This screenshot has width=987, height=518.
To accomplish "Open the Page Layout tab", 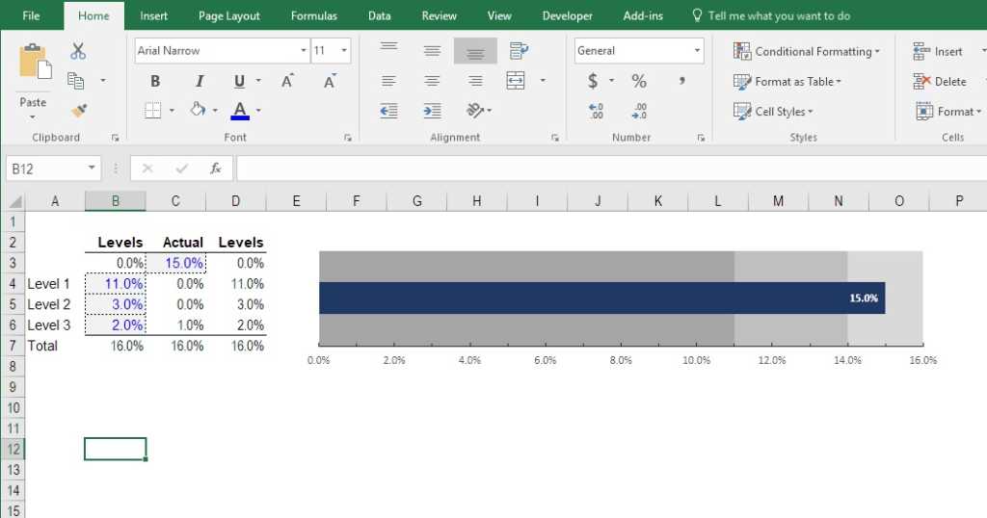I will [229, 15].
